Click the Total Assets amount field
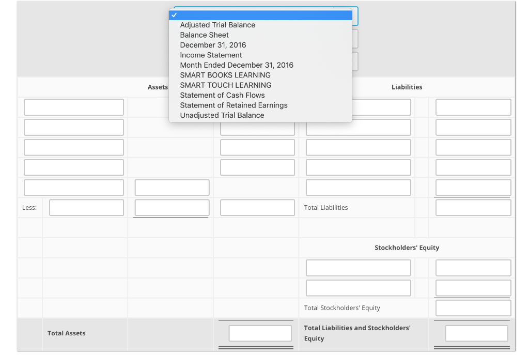The height and width of the screenshot is (355, 529). tap(260, 333)
